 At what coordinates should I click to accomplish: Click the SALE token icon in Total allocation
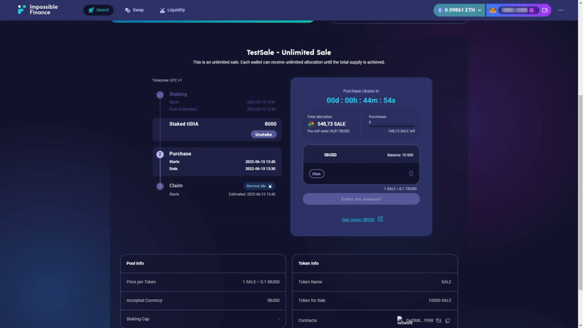(311, 124)
